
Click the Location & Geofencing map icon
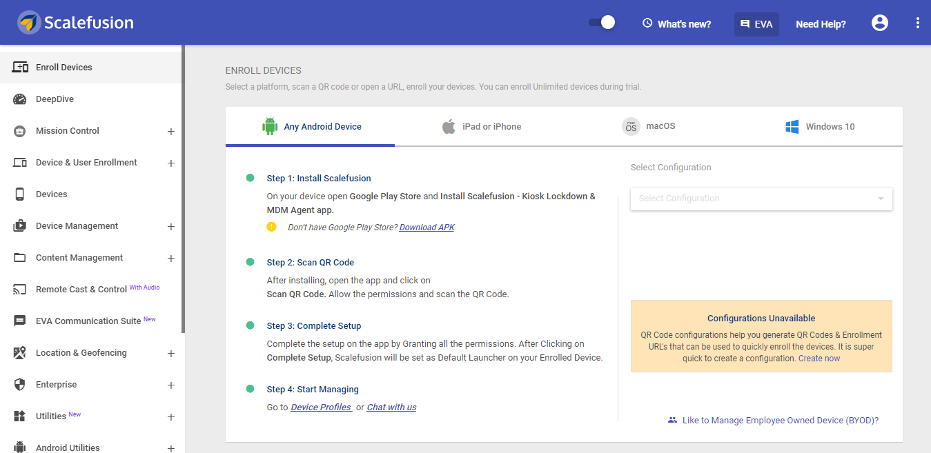pos(20,353)
